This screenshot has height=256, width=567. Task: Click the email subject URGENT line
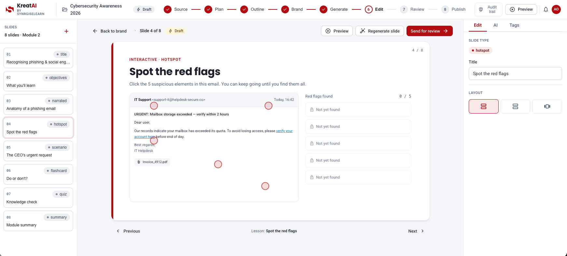tap(182, 114)
